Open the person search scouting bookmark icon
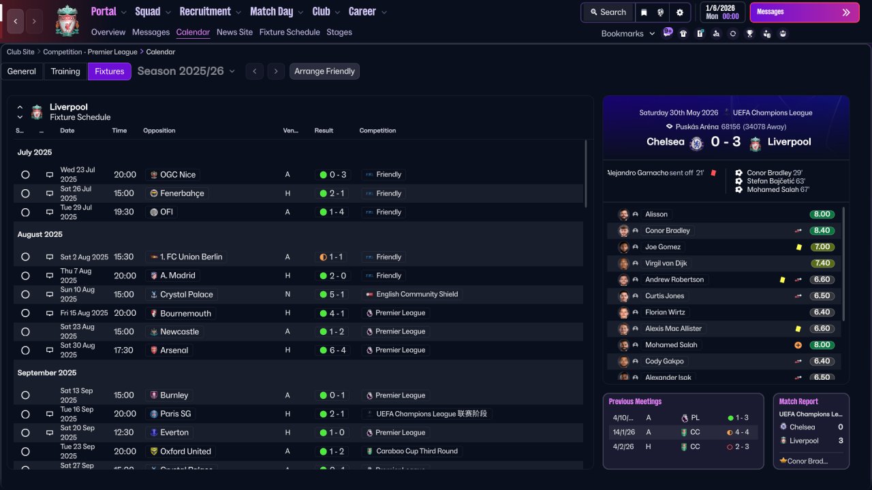872x490 pixels. point(716,33)
